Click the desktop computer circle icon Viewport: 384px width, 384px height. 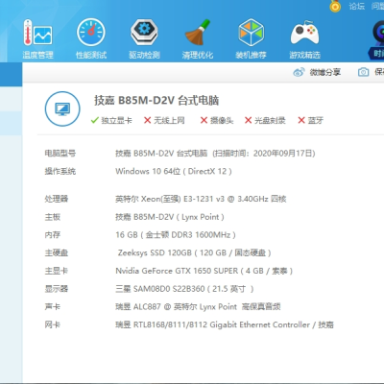coord(62,108)
